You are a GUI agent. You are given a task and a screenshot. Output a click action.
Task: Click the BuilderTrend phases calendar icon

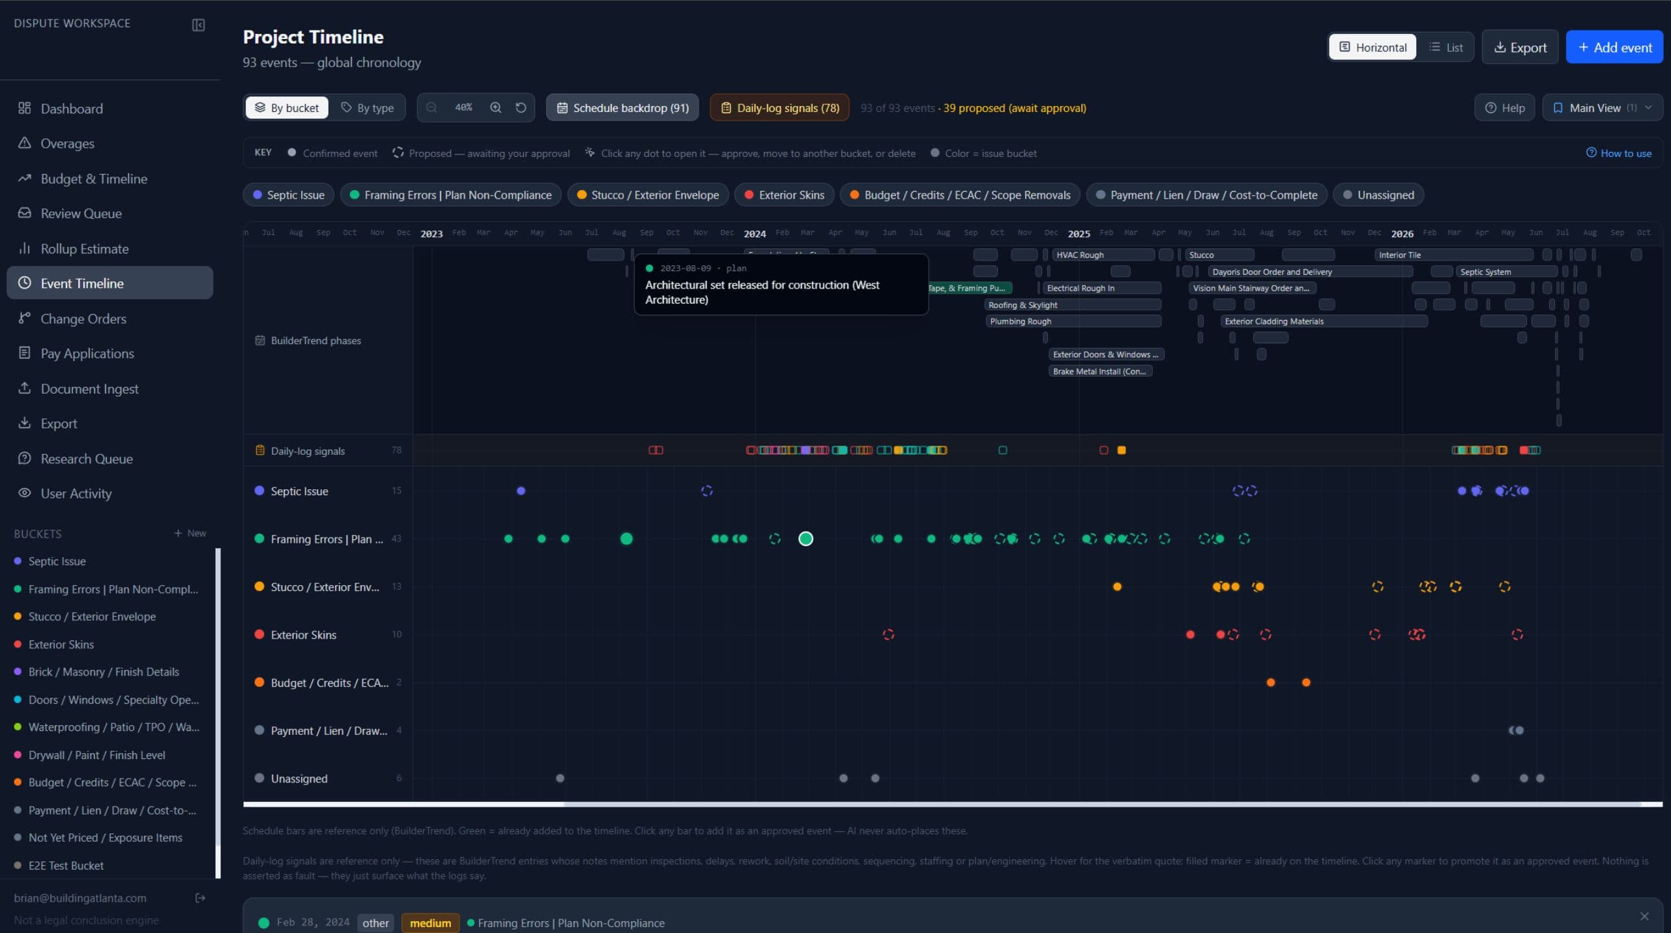click(260, 340)
